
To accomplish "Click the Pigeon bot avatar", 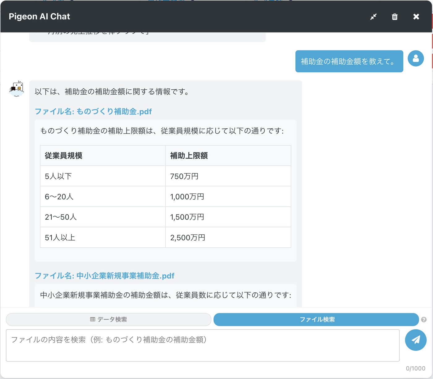I will point(17,89).
